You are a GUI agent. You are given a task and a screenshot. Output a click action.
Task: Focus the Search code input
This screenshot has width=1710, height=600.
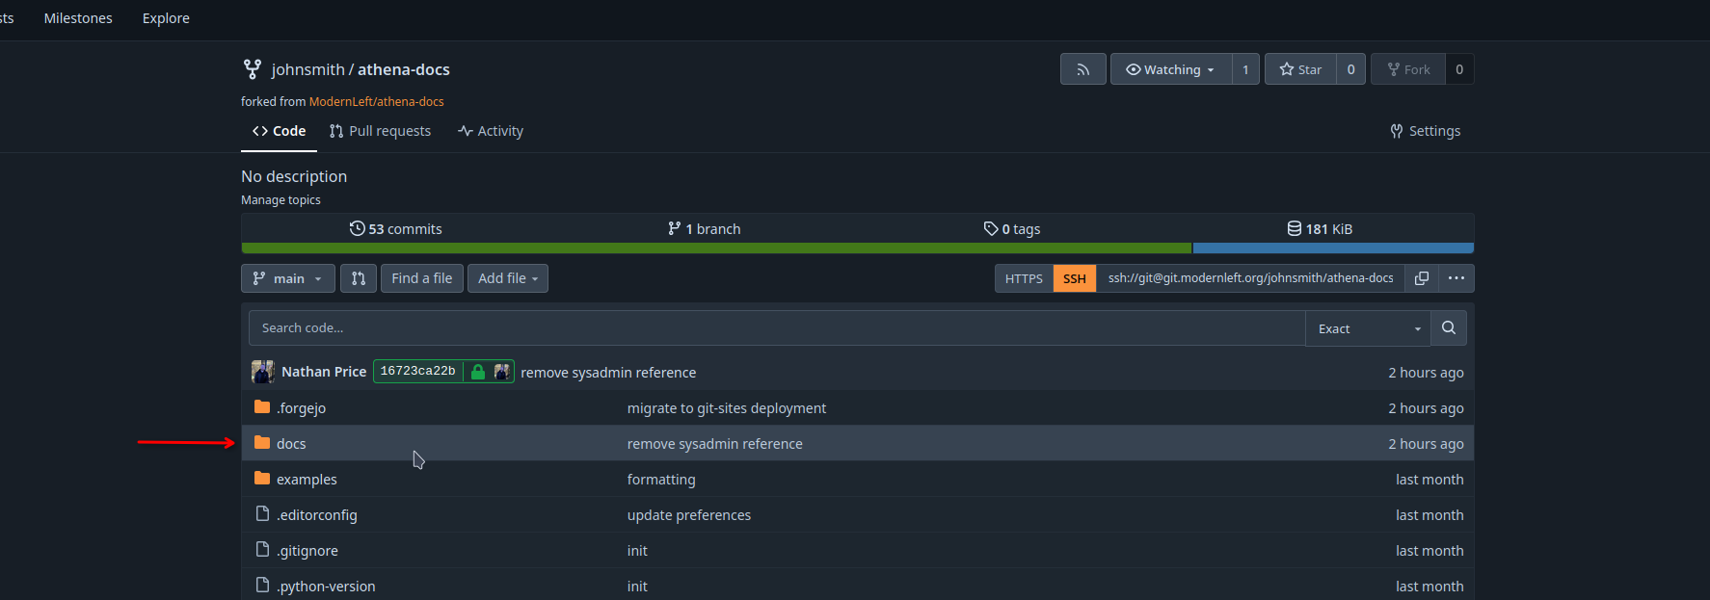click(x=777, y=328)
